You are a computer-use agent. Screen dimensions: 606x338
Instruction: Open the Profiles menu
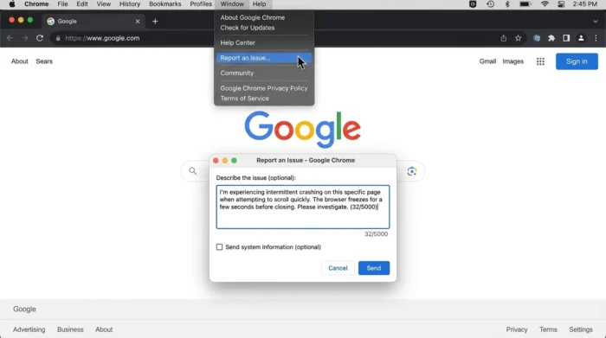(x=201, y=4)
